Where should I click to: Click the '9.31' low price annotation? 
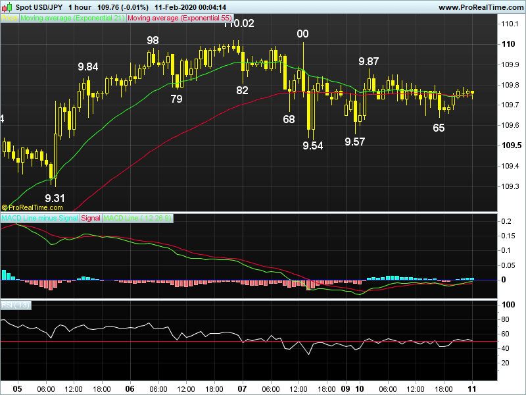coord(55,198)
